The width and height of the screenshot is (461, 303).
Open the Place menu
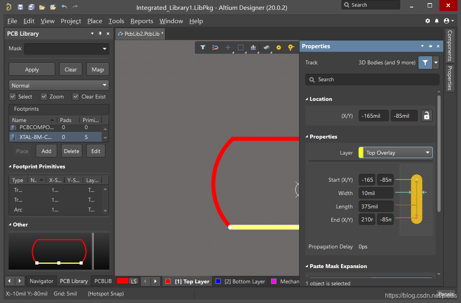(x=94, y=21)
